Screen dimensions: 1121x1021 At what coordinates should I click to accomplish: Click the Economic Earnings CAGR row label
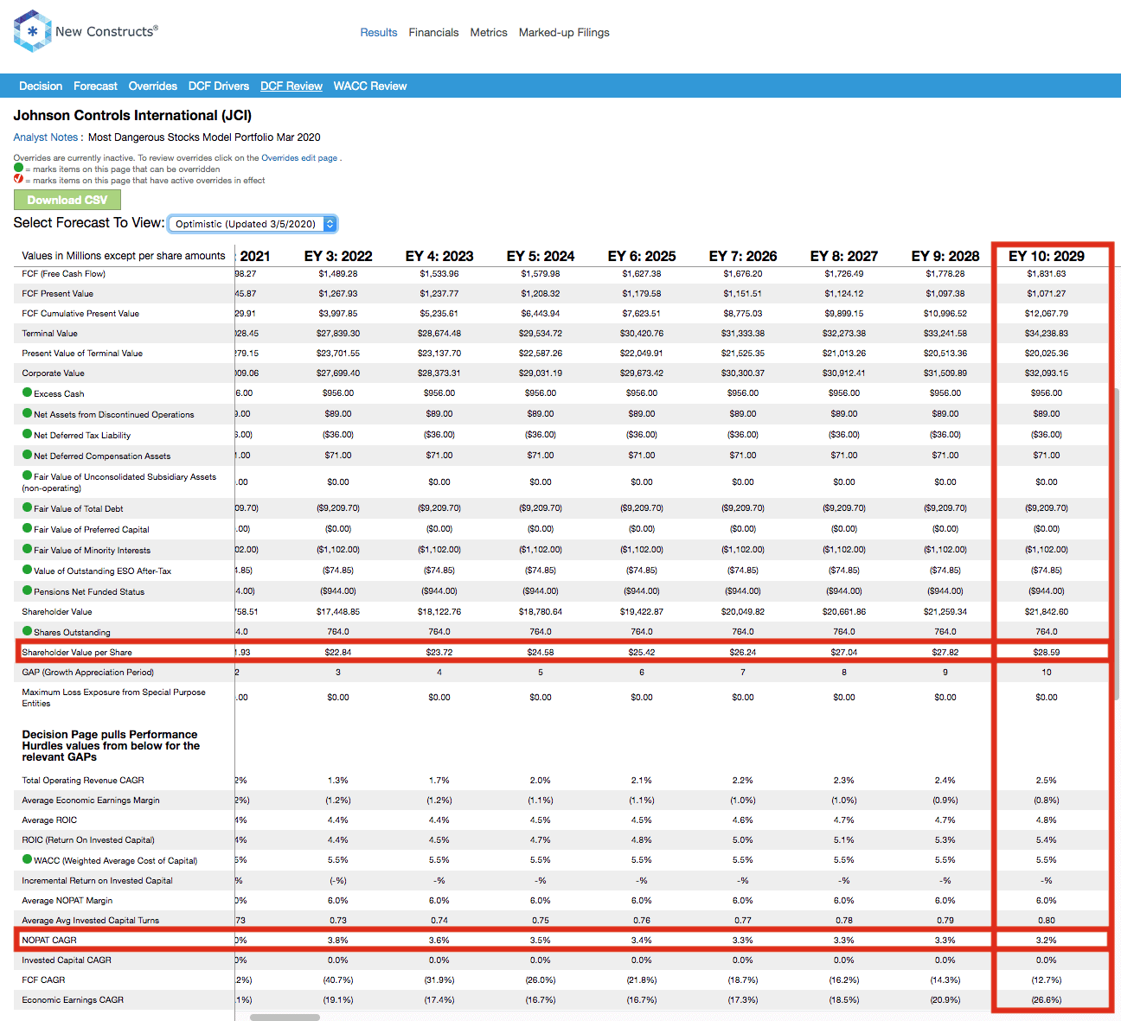pos(73,999)
